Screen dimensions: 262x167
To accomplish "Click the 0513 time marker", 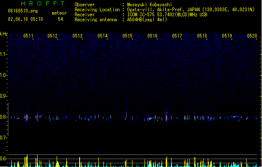I will pos(77,36).
